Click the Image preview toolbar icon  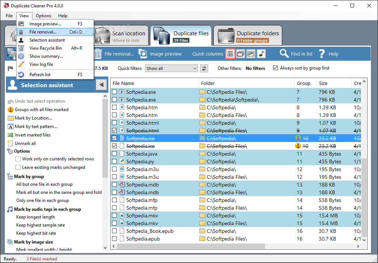[x=143, y=54]
